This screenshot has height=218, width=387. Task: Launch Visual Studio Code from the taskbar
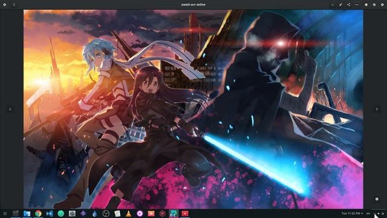tap(50, 213)
